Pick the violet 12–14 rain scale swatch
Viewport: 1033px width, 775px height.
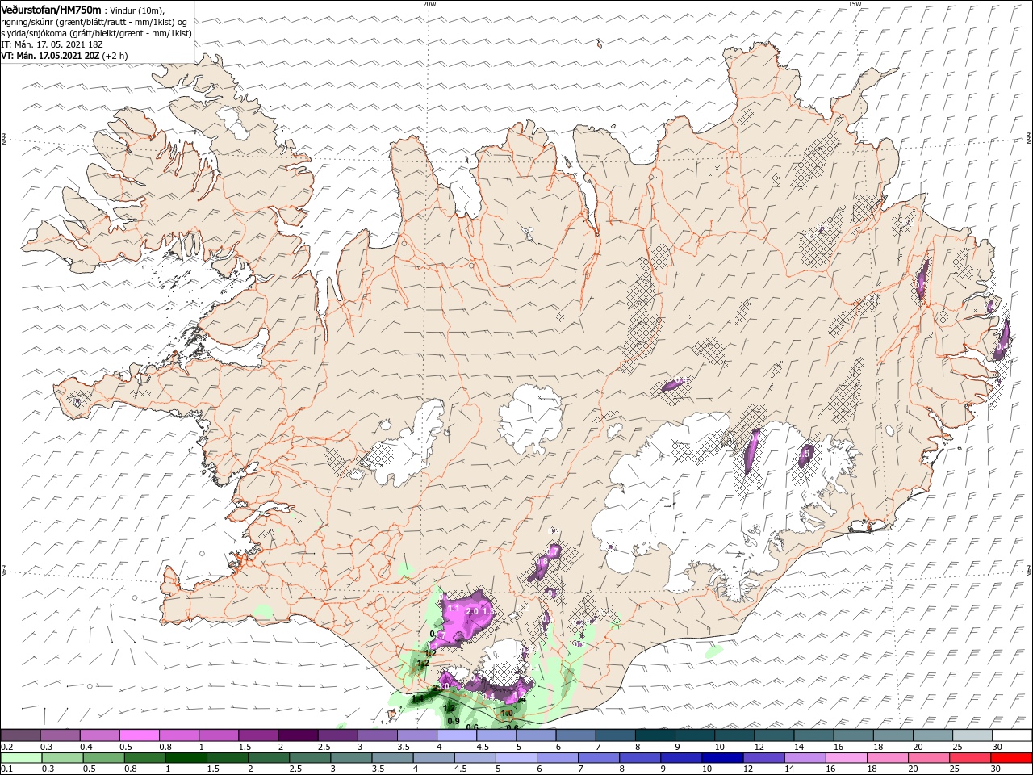point(763,758)
